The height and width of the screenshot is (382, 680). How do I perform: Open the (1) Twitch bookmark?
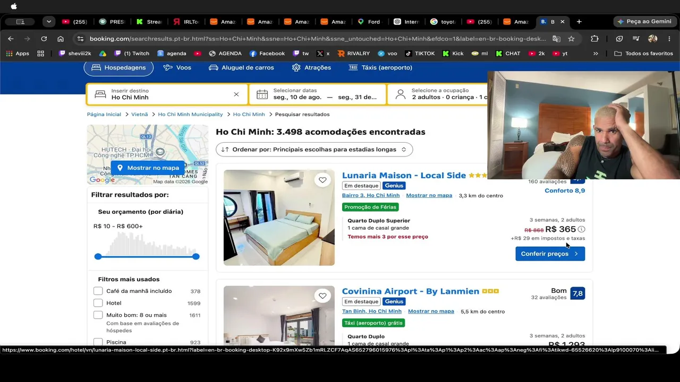point(132,54)
